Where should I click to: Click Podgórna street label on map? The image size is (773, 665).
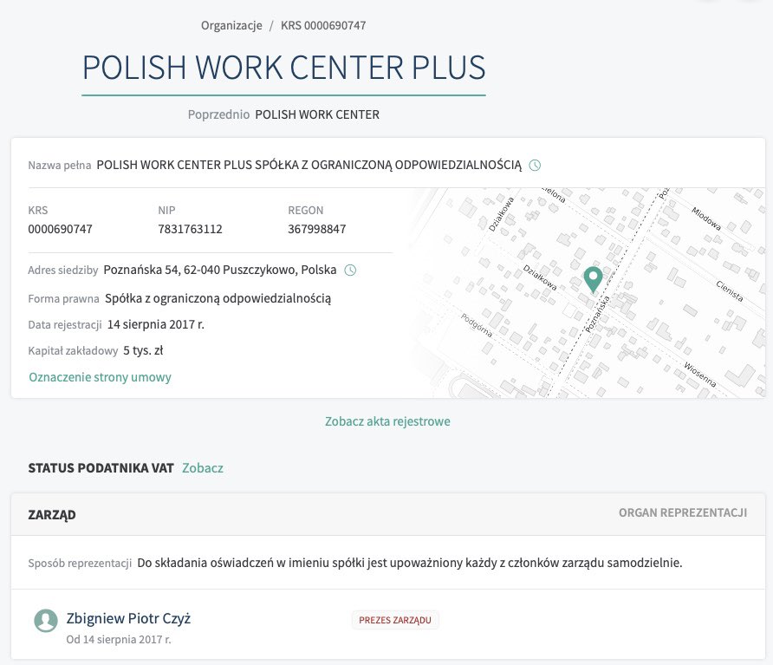pos(477,324)
